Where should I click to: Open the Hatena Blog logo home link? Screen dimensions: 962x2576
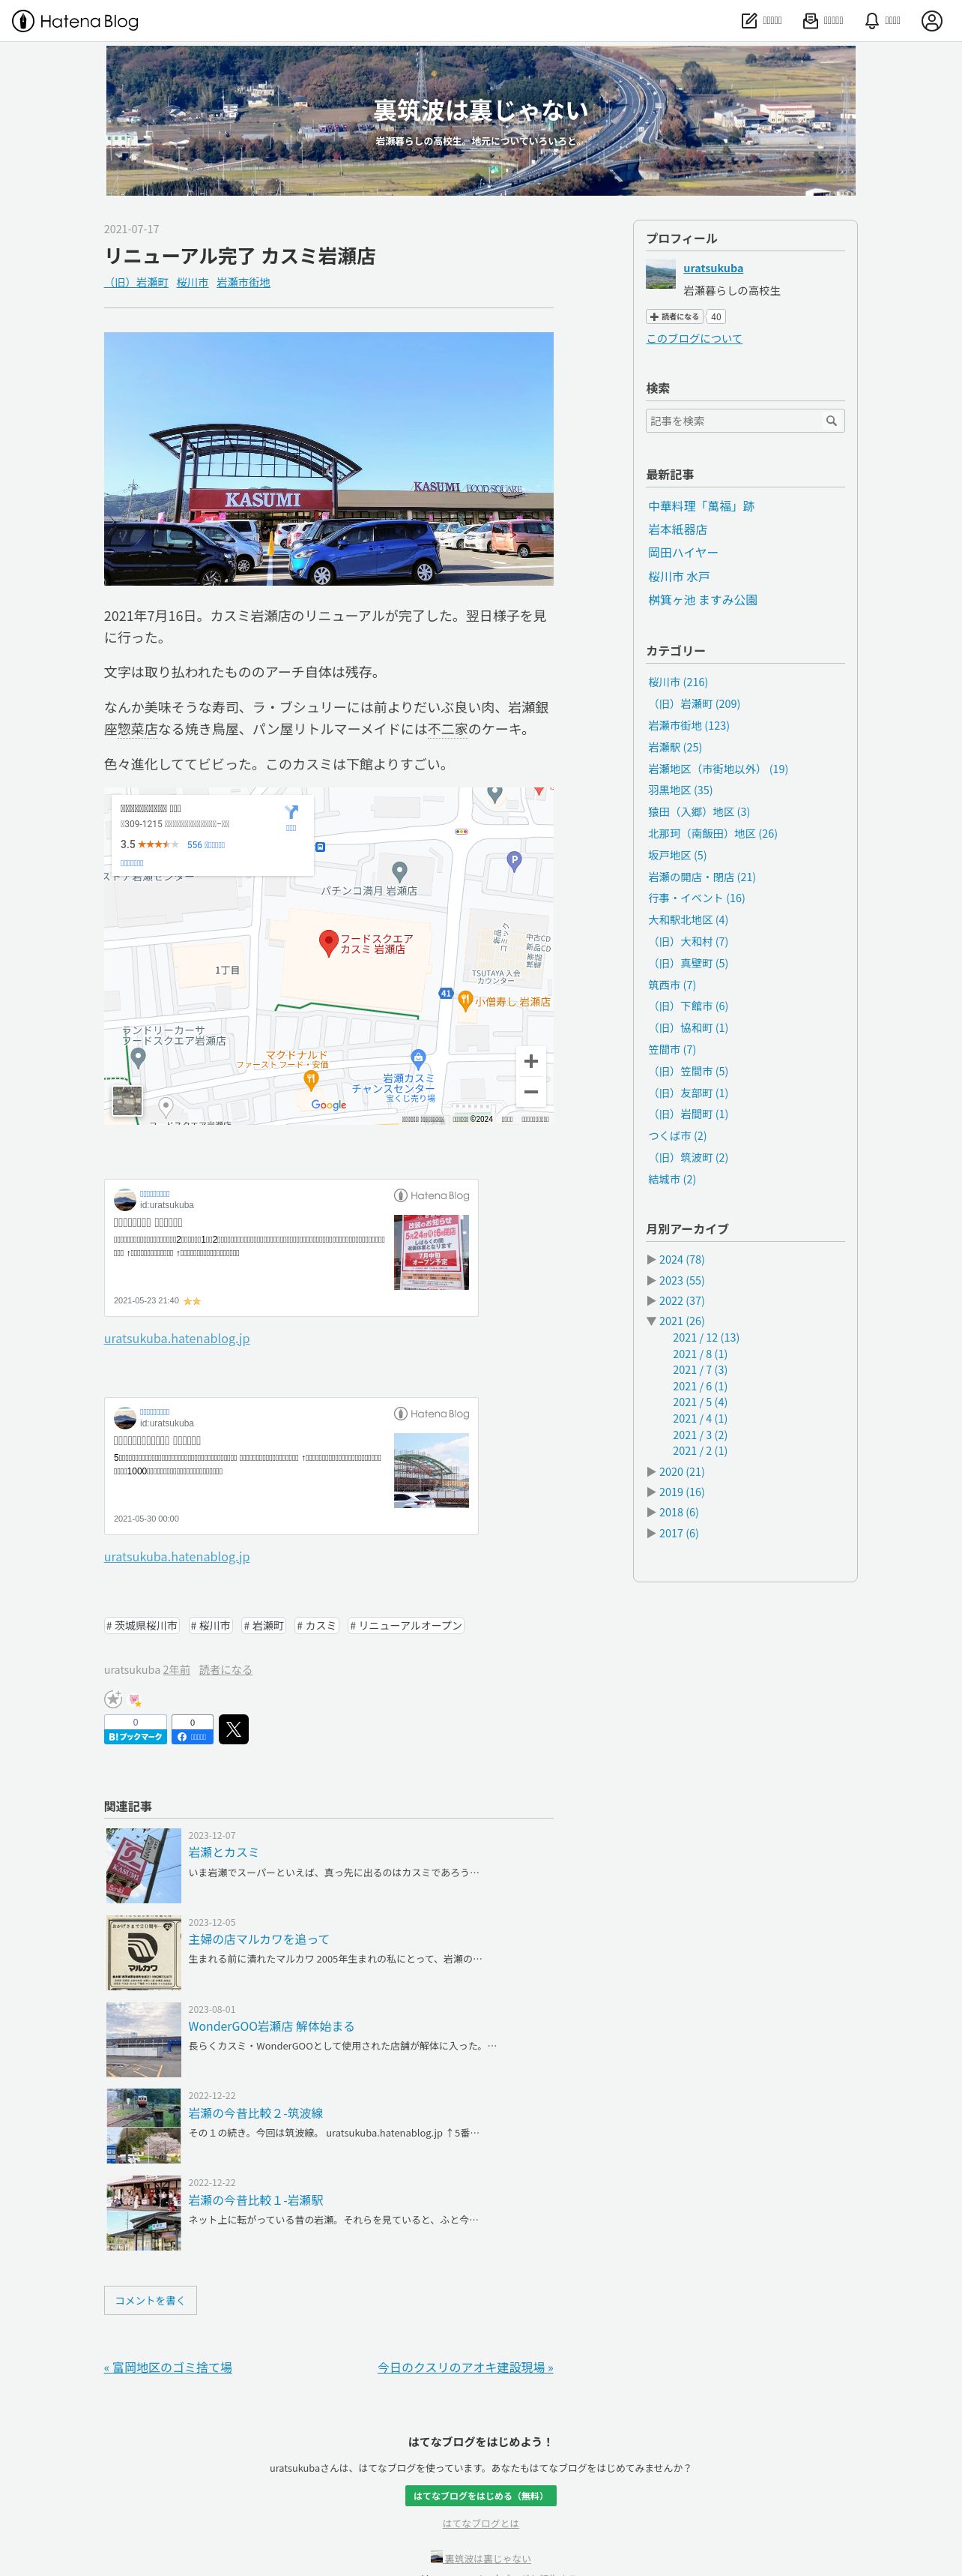click(x=75, y=21)
